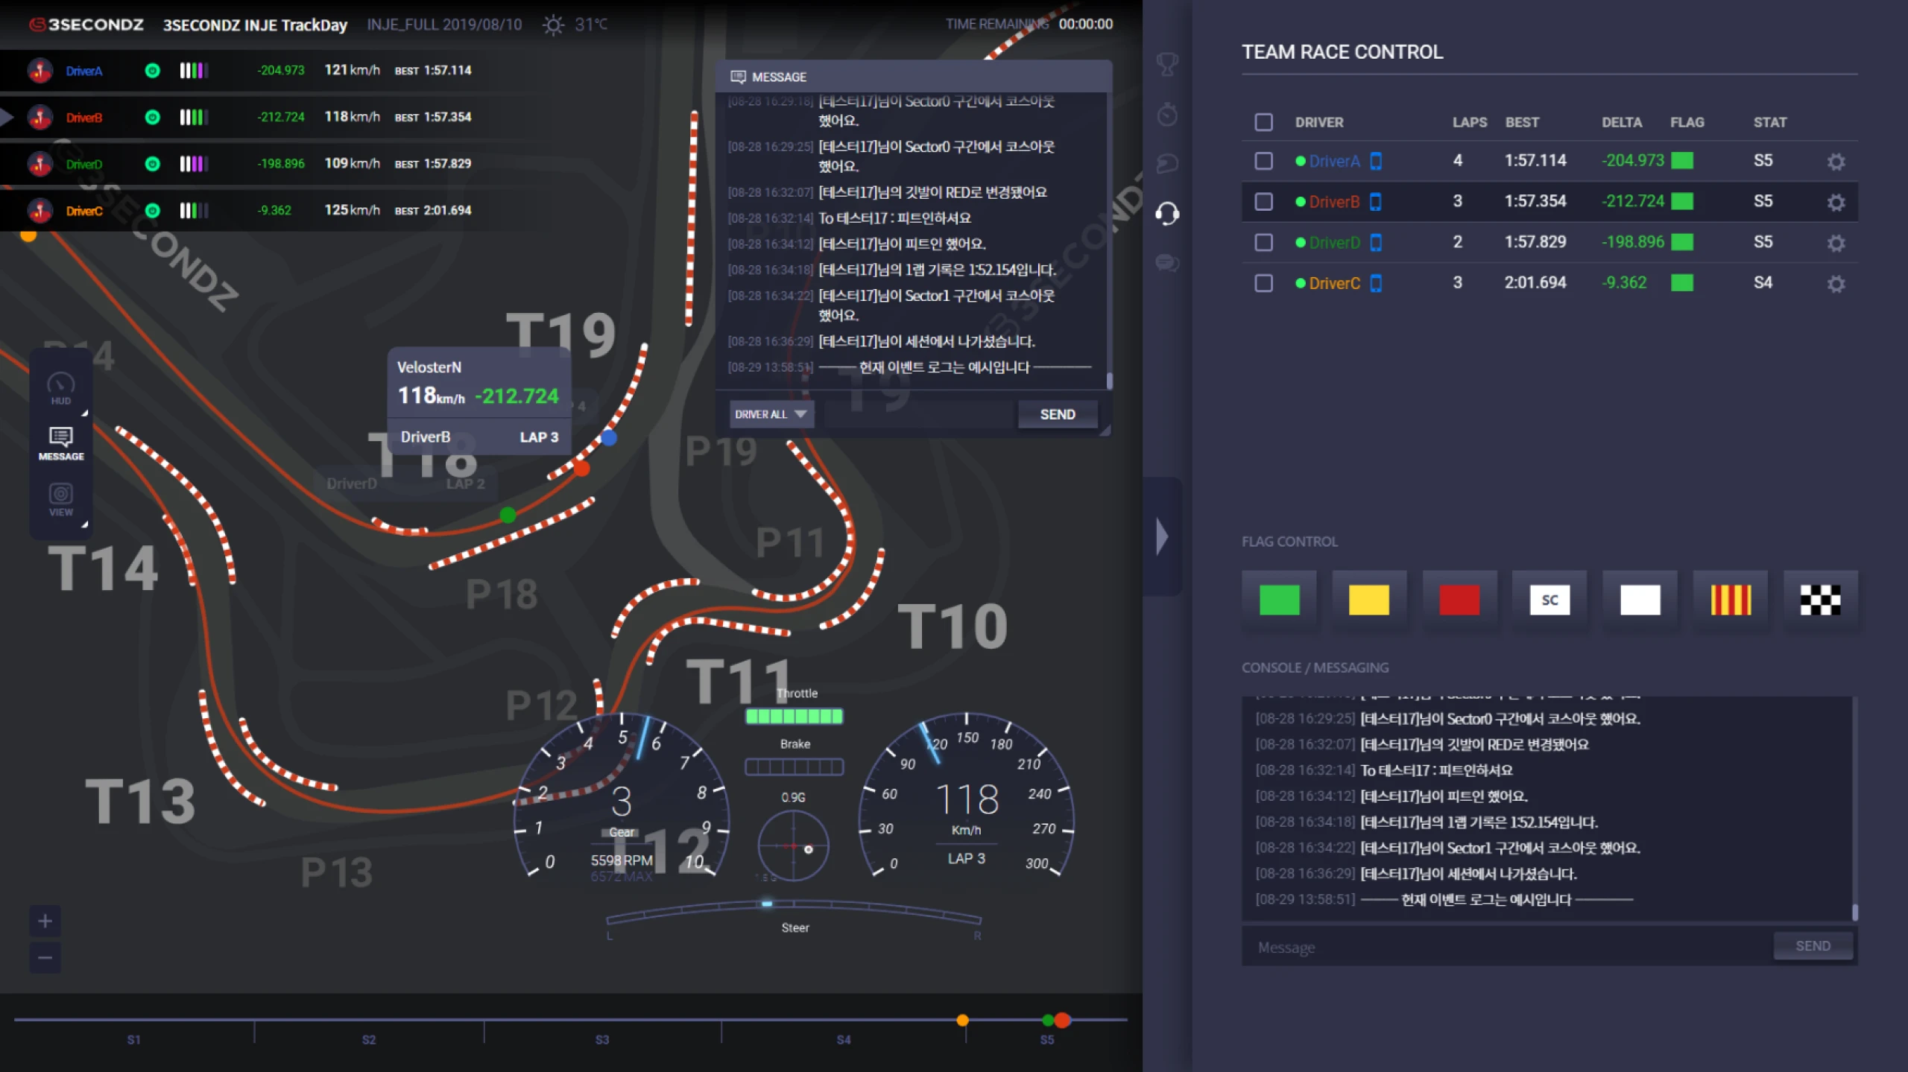Toggle the HUD gauge icon
This screenshot has width=1908, height=1072.
61,388
